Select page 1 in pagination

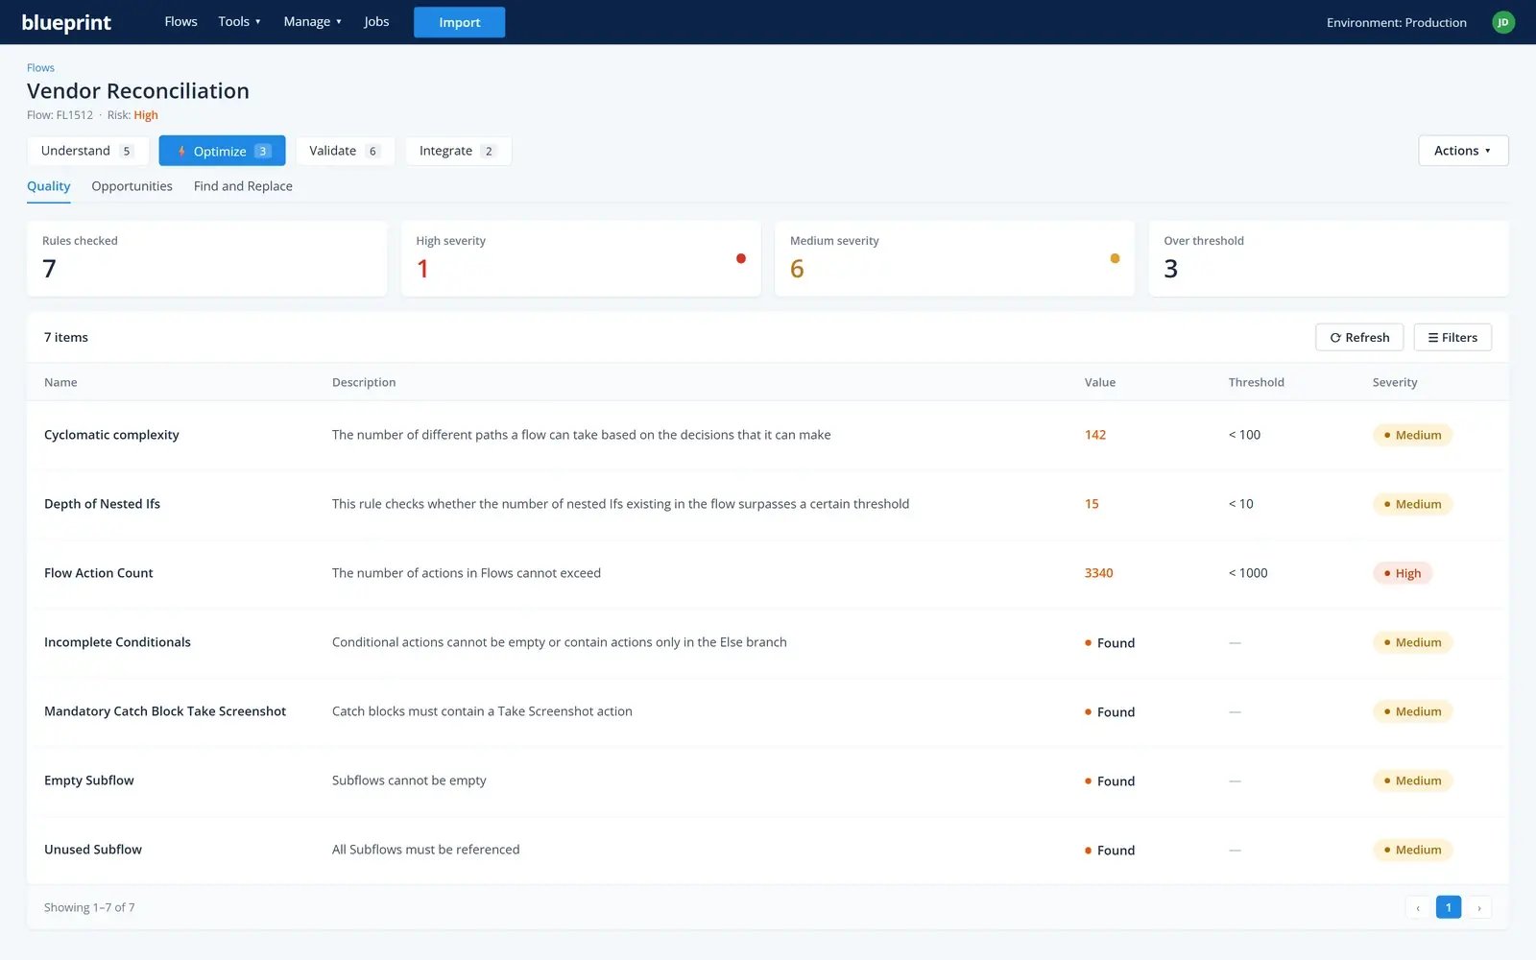click(x=1449, y=907)
